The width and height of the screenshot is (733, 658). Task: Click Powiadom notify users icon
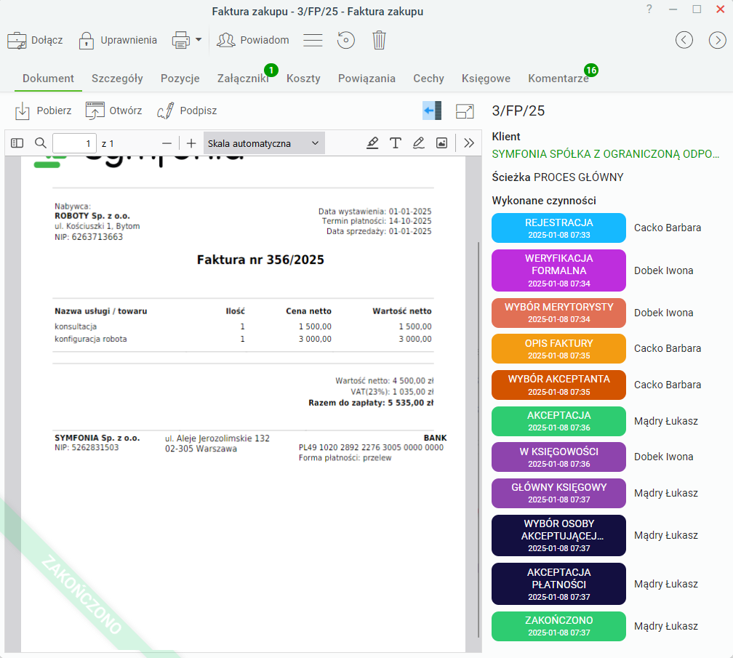click(x=225, y=40)
